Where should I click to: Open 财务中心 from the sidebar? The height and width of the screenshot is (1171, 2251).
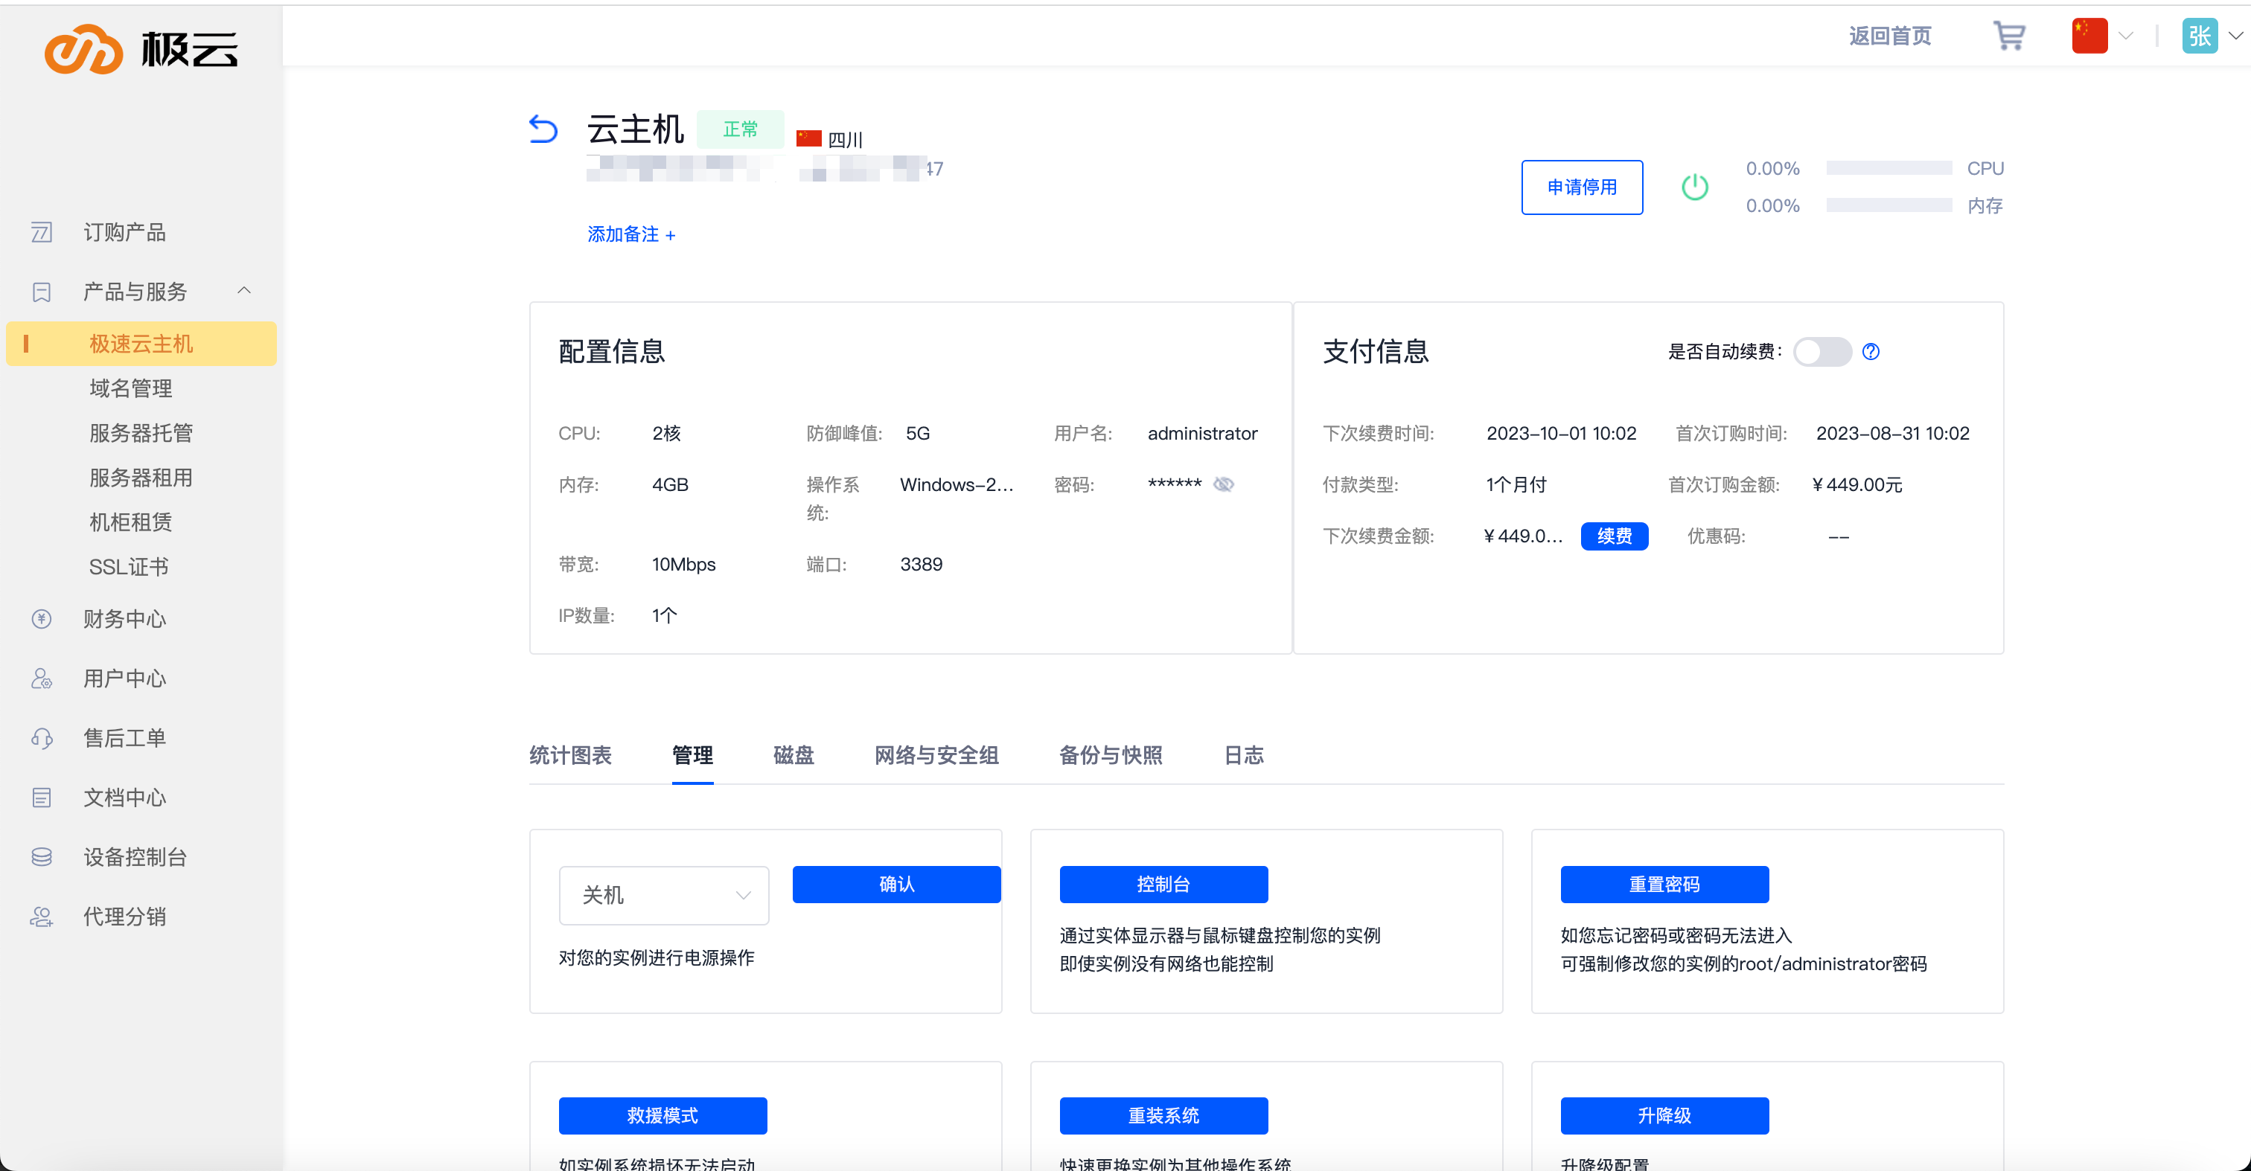tap(124, 619)
